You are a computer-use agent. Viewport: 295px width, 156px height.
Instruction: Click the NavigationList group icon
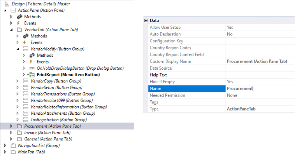tap(13, 145)
